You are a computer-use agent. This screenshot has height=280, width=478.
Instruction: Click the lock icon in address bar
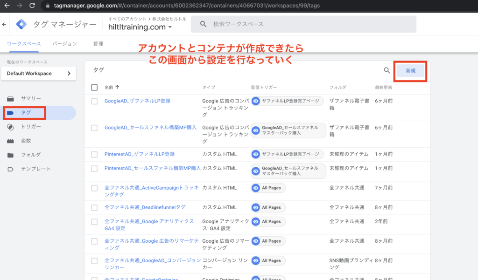click(48, 6)
